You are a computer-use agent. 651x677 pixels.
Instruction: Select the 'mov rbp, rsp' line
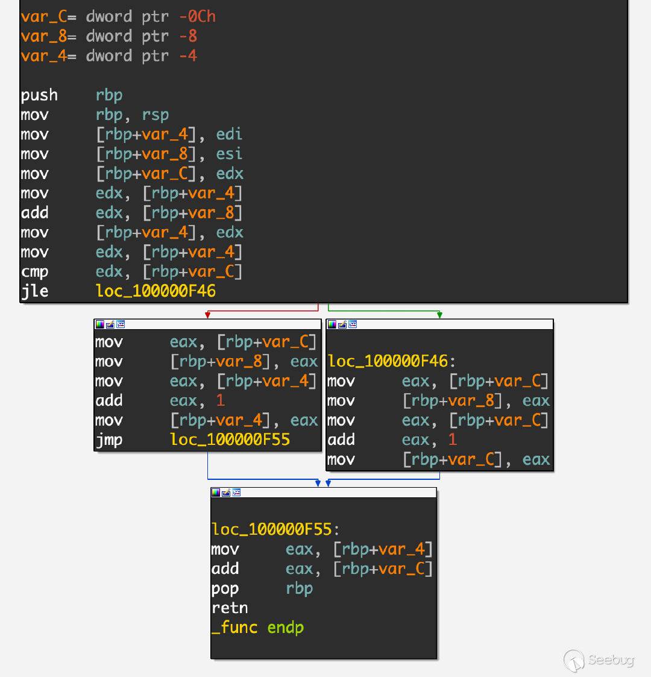click(95, 115)
